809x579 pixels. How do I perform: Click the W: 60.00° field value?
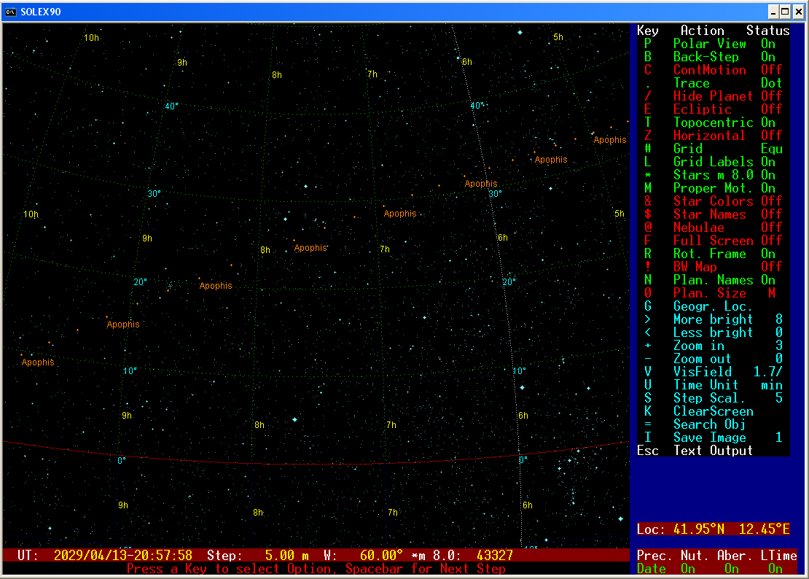[381, 555]
